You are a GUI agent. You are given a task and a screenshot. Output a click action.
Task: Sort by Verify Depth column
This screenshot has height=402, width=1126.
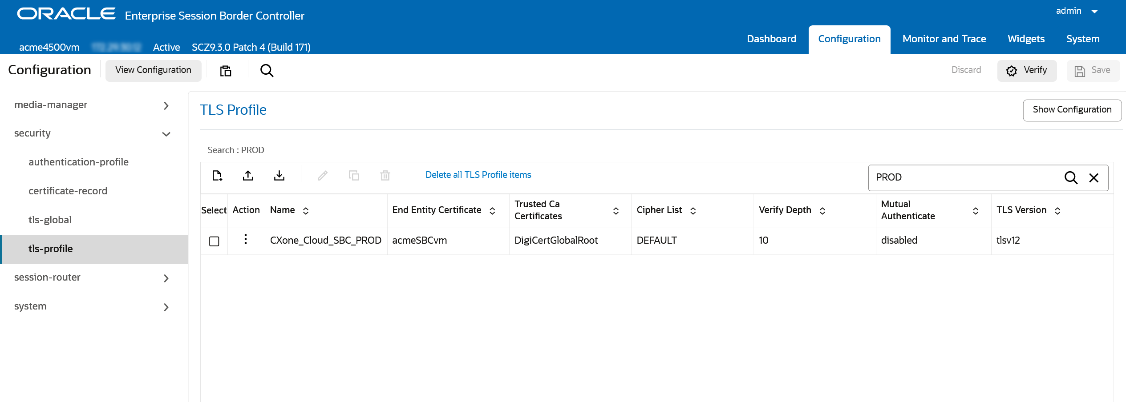(822, 211)
